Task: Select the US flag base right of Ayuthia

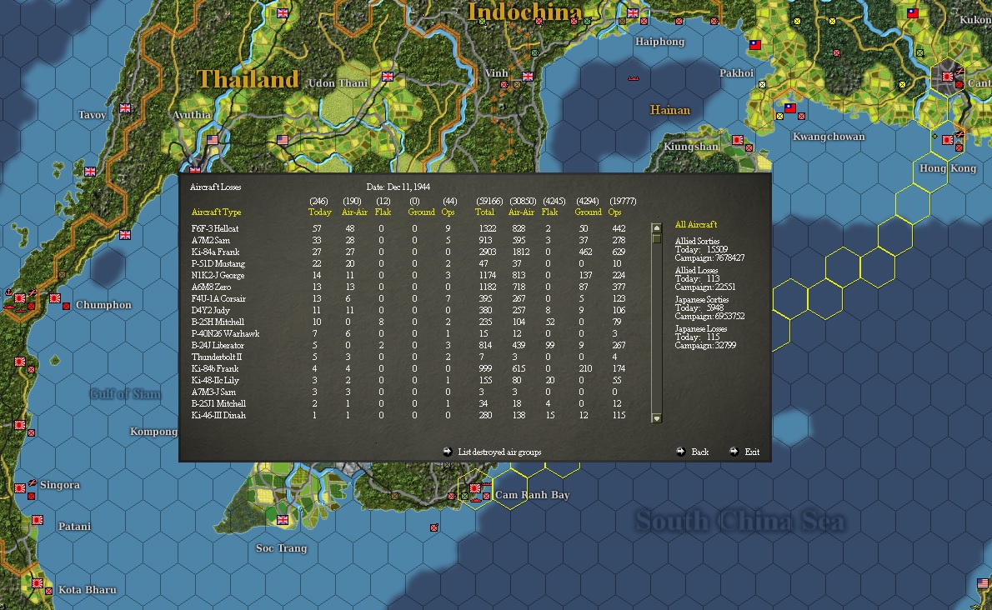Action: 282,140
